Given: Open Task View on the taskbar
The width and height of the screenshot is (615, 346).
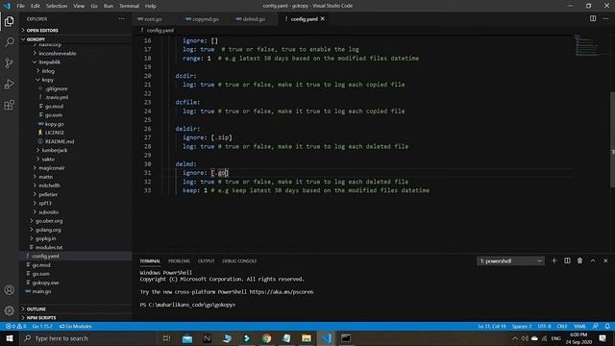Looking at the screenshot, I should pyautogui.click(x=166, y=338).
